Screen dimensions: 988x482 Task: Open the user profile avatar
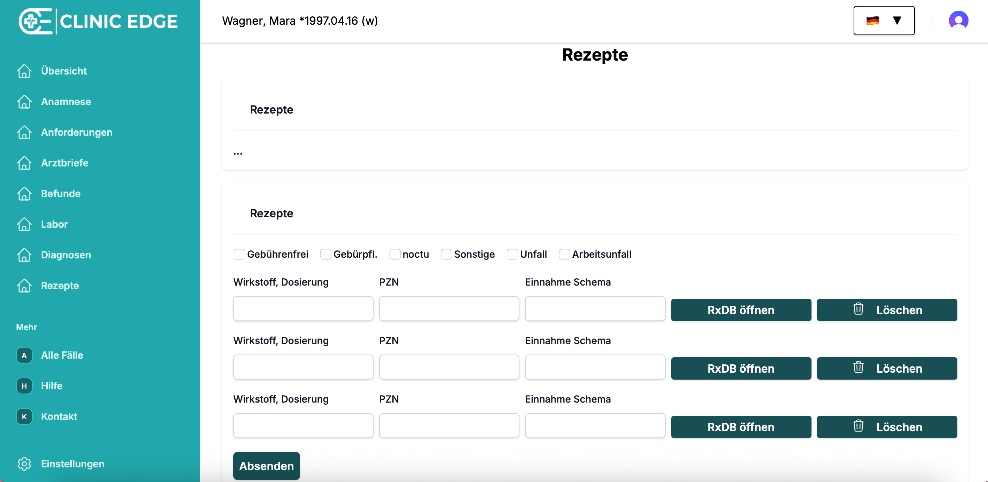958,20
